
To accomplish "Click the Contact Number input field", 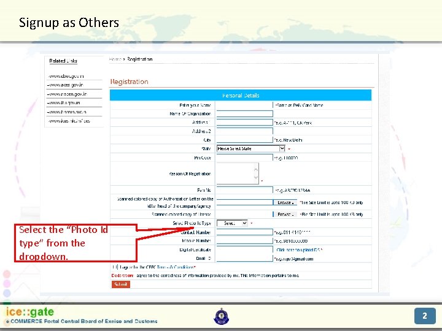I will (244, 232).
